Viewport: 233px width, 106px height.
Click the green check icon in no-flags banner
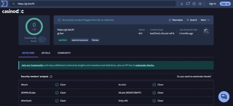59,20
